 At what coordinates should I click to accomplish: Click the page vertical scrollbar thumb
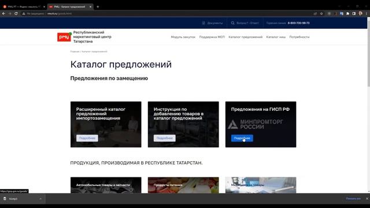pos(369,53)
